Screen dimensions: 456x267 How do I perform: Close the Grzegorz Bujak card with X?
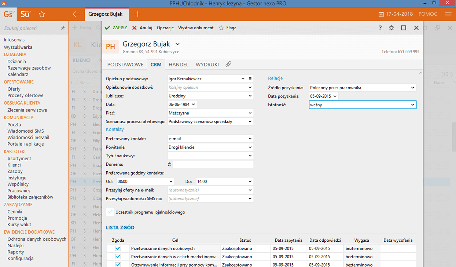pyautogui.click(x=416, y=28)
